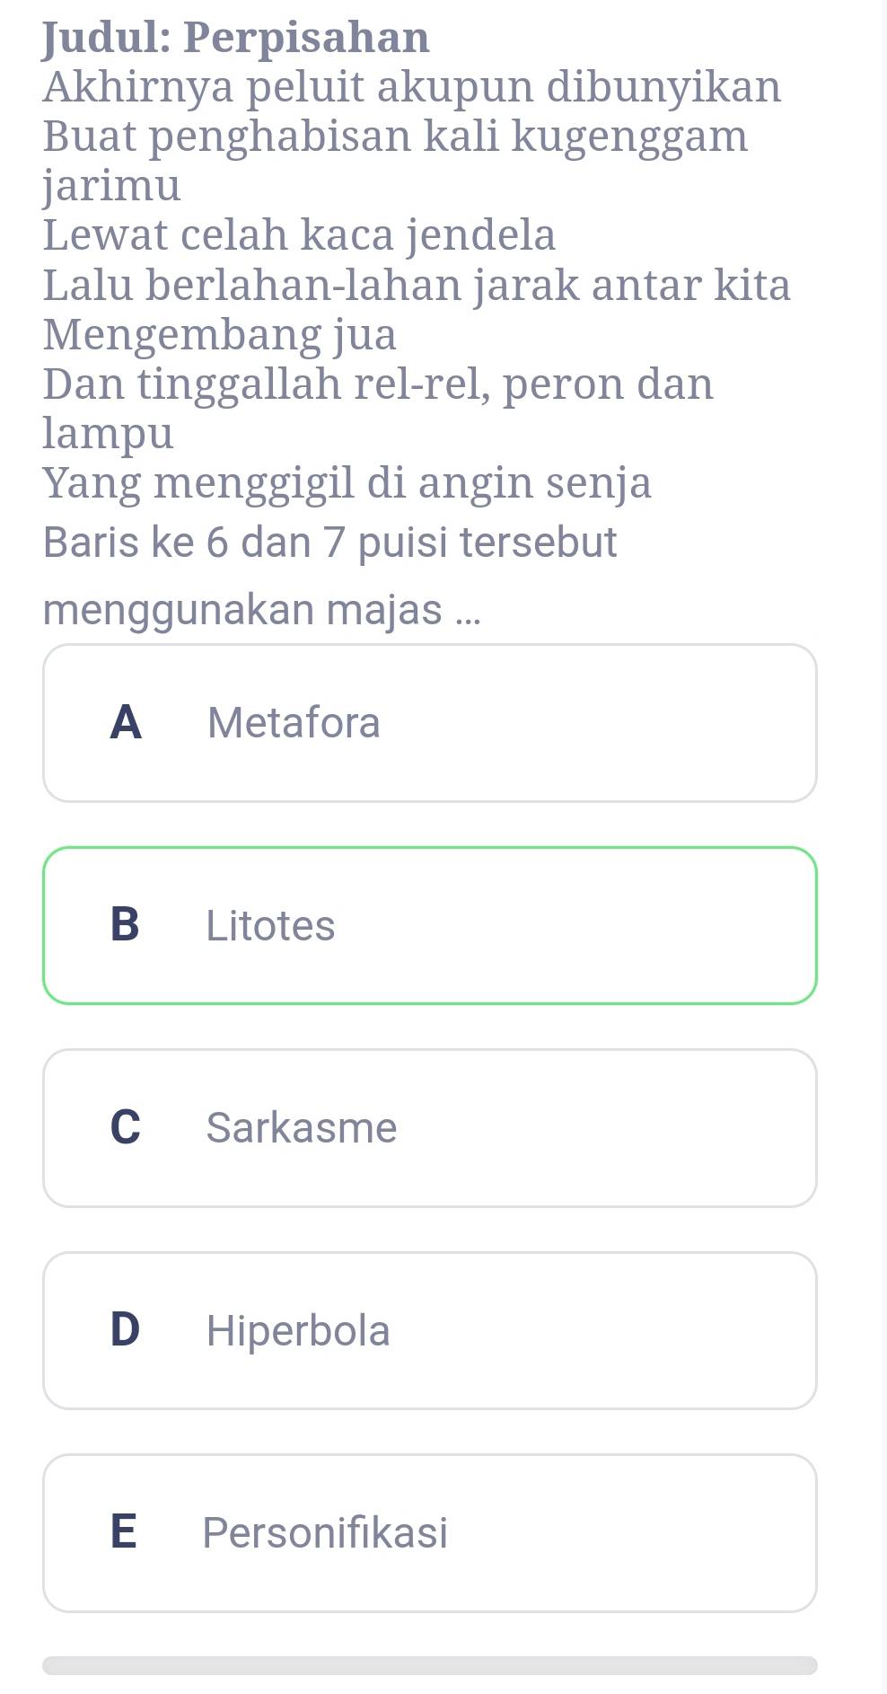Click the line "Akhirnya peluit akupun dibunyikan"
Image resolution: width=887 pixels, height=1694 pixels.
412,87
